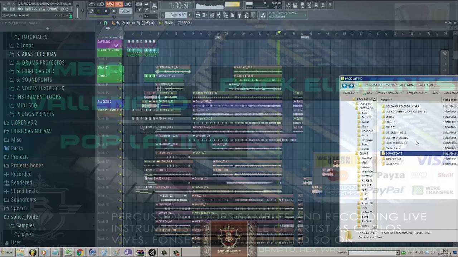Expand the Projects bones folder
The width and height of the screenshot is (458, 257).
click(x=24, y=165)
